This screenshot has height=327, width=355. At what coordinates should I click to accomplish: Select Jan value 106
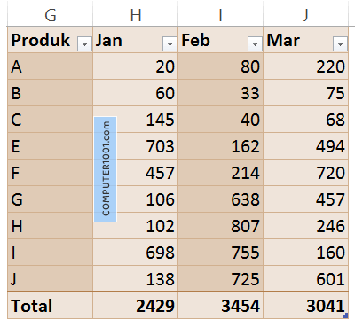136,199
